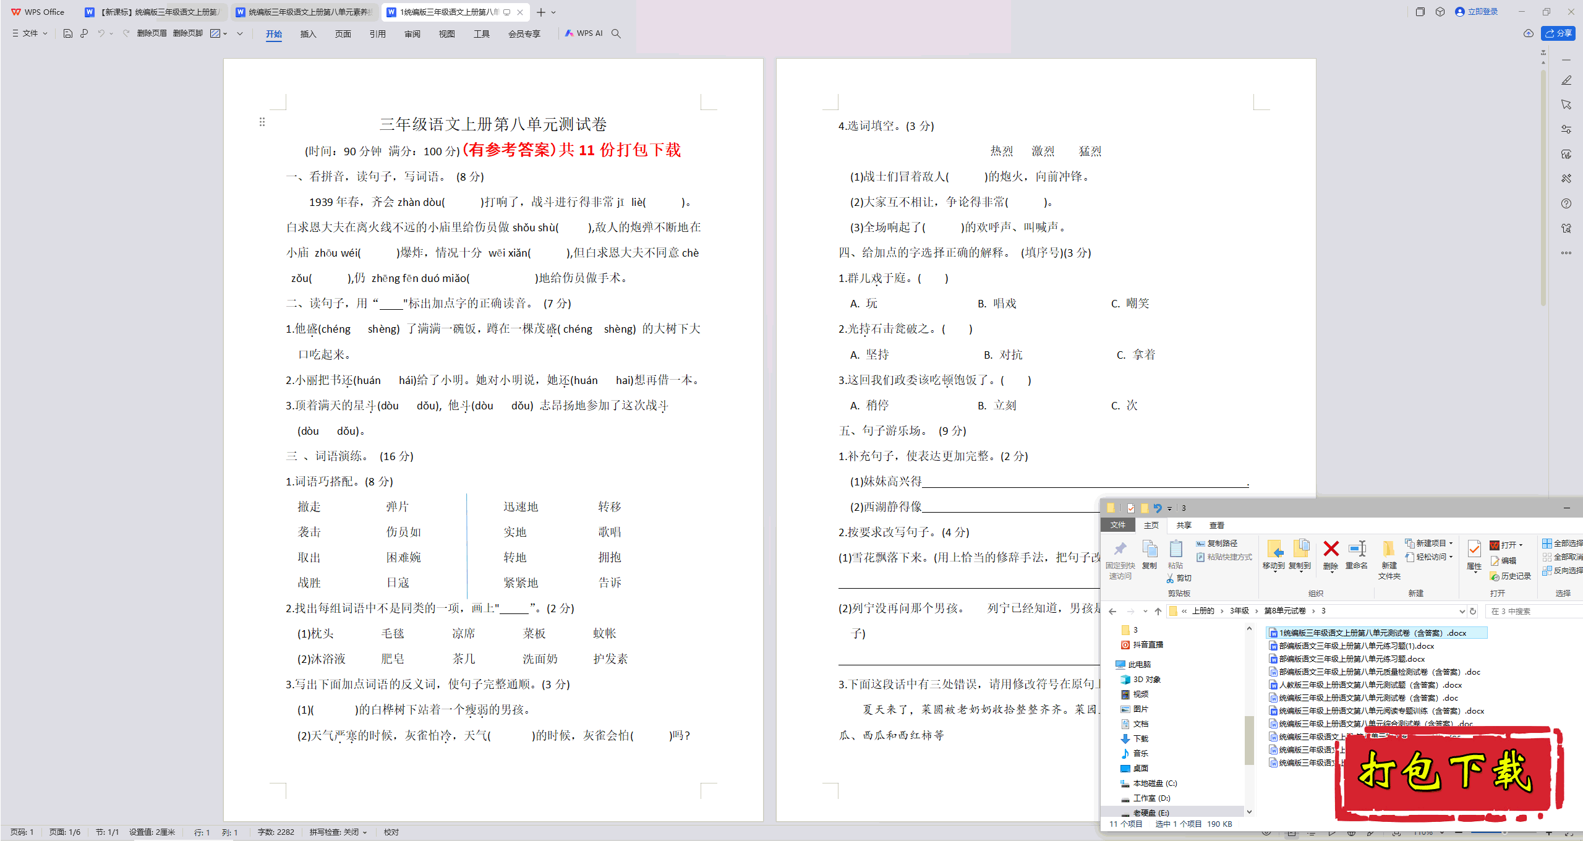This screenshot has width=1583, height=841.
Task: Open the 审阅 ribbon tab
Action: pyautogui.click(x=412, y=34)
